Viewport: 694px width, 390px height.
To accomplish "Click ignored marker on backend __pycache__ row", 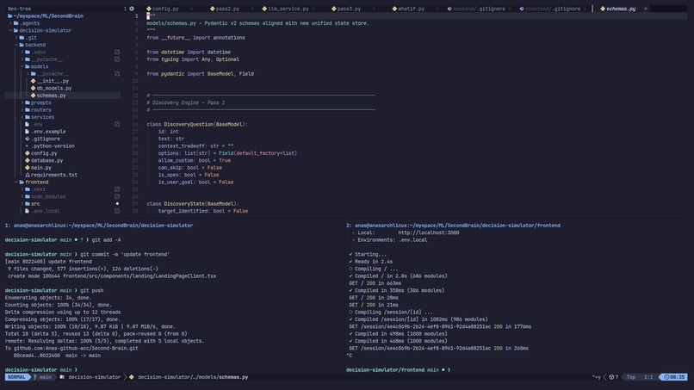I will pos(117,59).
